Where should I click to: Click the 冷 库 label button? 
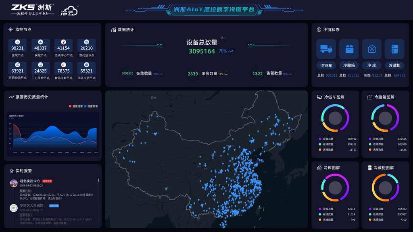click(x=371, y=66)
